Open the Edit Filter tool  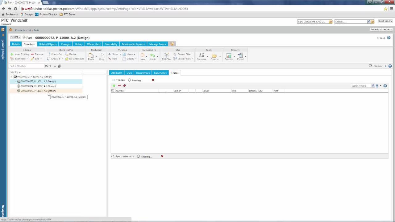167,56
